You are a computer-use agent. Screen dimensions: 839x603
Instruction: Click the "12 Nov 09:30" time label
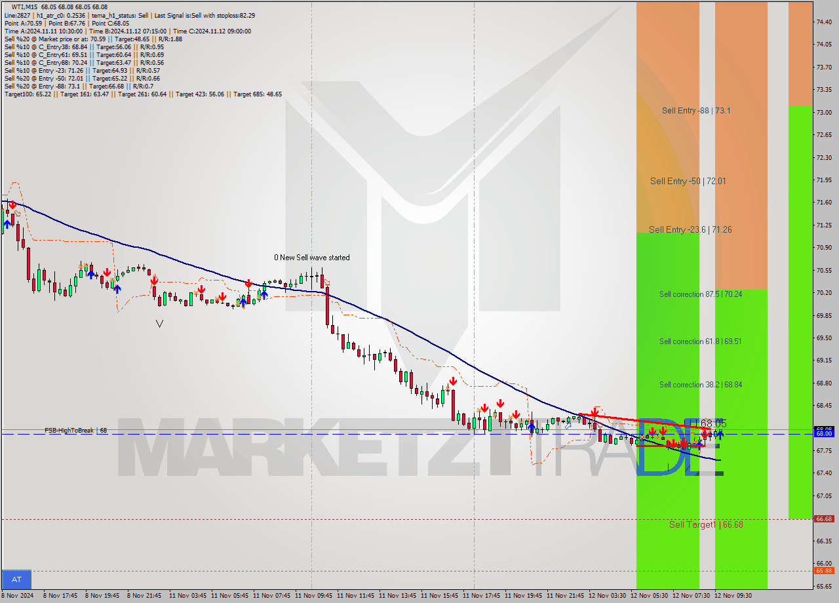733,596
